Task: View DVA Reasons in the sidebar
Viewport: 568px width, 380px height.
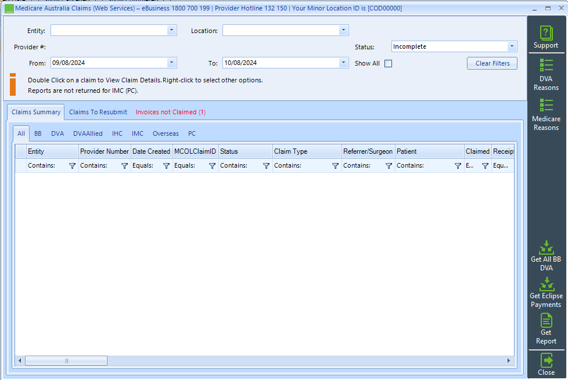Action: [546, 74]
